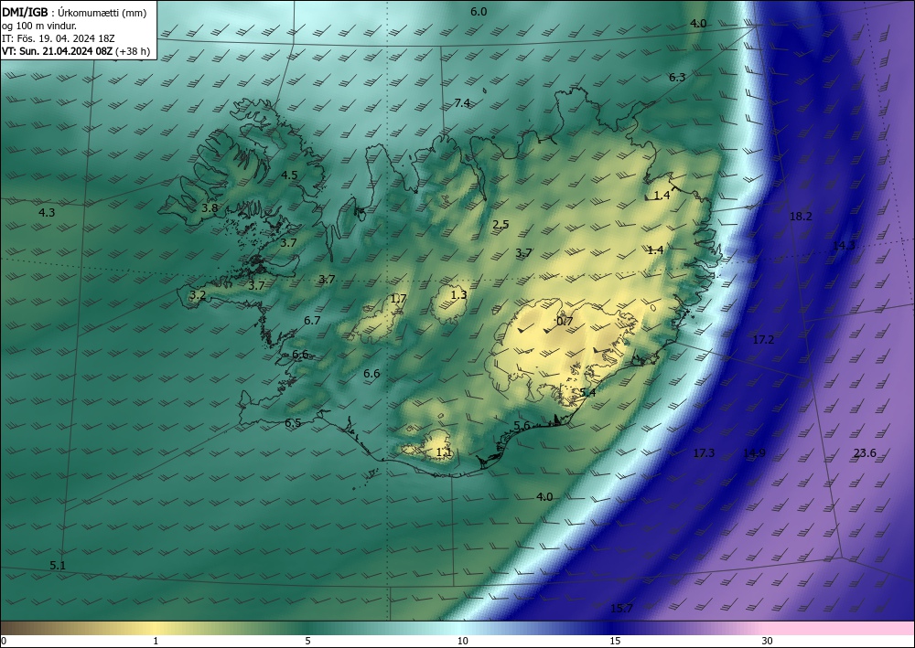915x648 pixels.
Task: Click the 4.3 value over the ocean
Action: (47, 213)
